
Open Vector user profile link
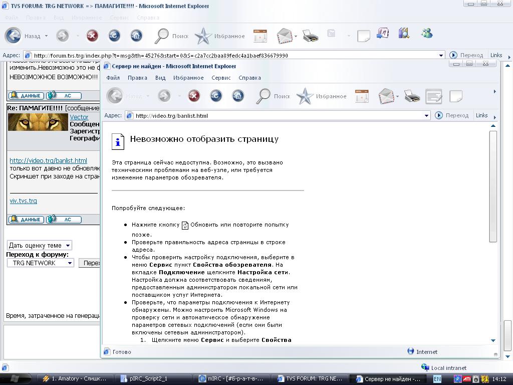79,117
